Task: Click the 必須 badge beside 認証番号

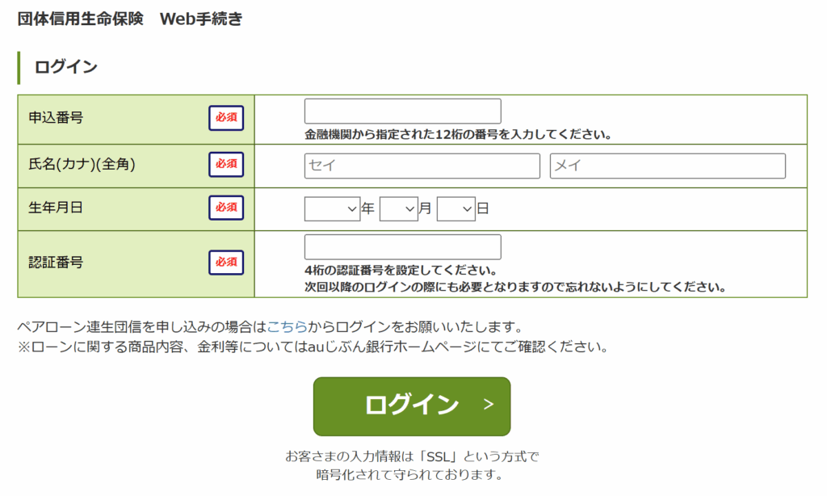Action: click(x=226, y=263)
